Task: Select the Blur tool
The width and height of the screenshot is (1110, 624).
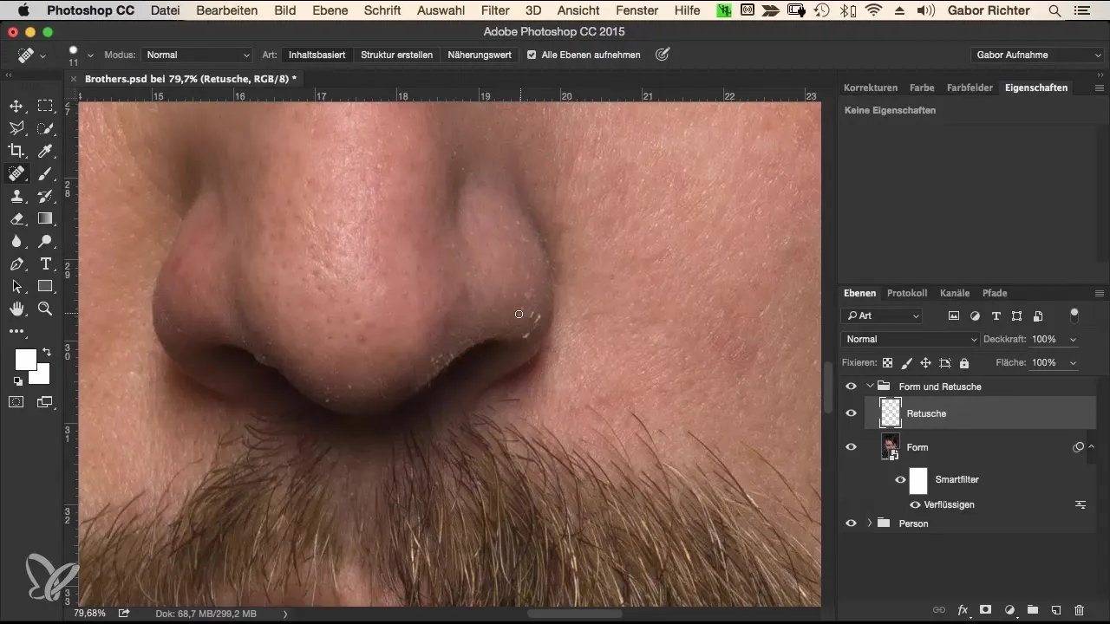Action: tap(16, 241)
